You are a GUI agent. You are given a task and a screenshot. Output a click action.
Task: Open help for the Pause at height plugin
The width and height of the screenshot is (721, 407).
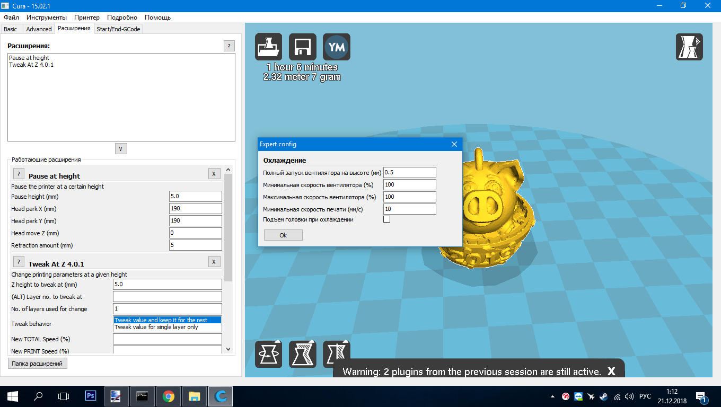pos(18,174)
